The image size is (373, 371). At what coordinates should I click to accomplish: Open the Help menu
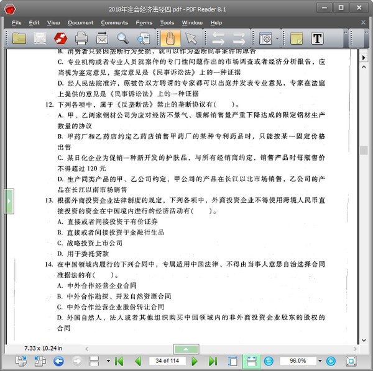(216, 22)
